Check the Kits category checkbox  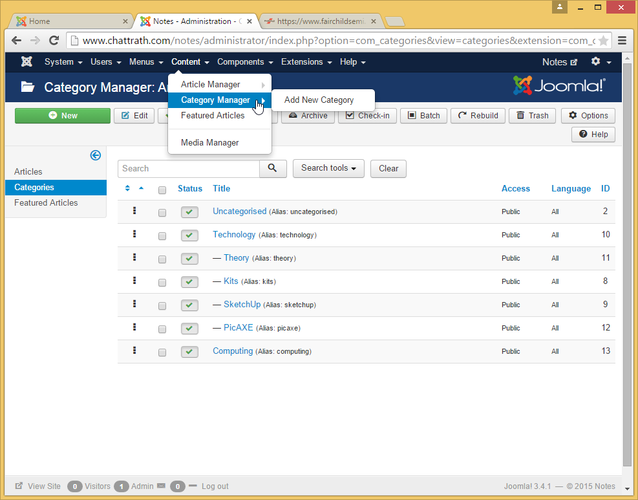coord(162,282)
